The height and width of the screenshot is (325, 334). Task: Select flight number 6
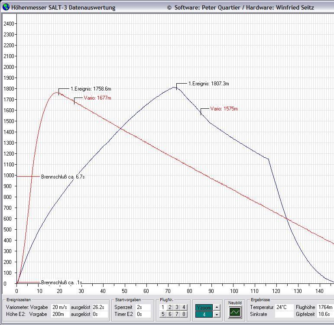click(170, 314)
